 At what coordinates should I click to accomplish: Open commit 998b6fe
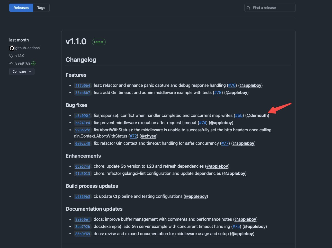point(83,130)
